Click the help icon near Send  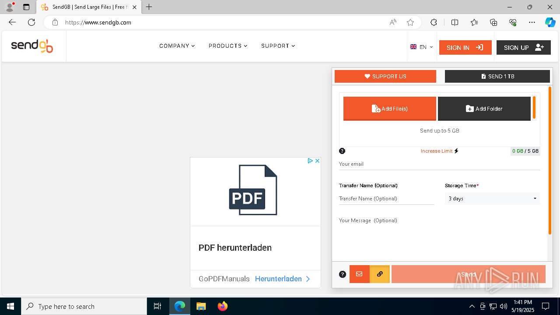point(343,274)
